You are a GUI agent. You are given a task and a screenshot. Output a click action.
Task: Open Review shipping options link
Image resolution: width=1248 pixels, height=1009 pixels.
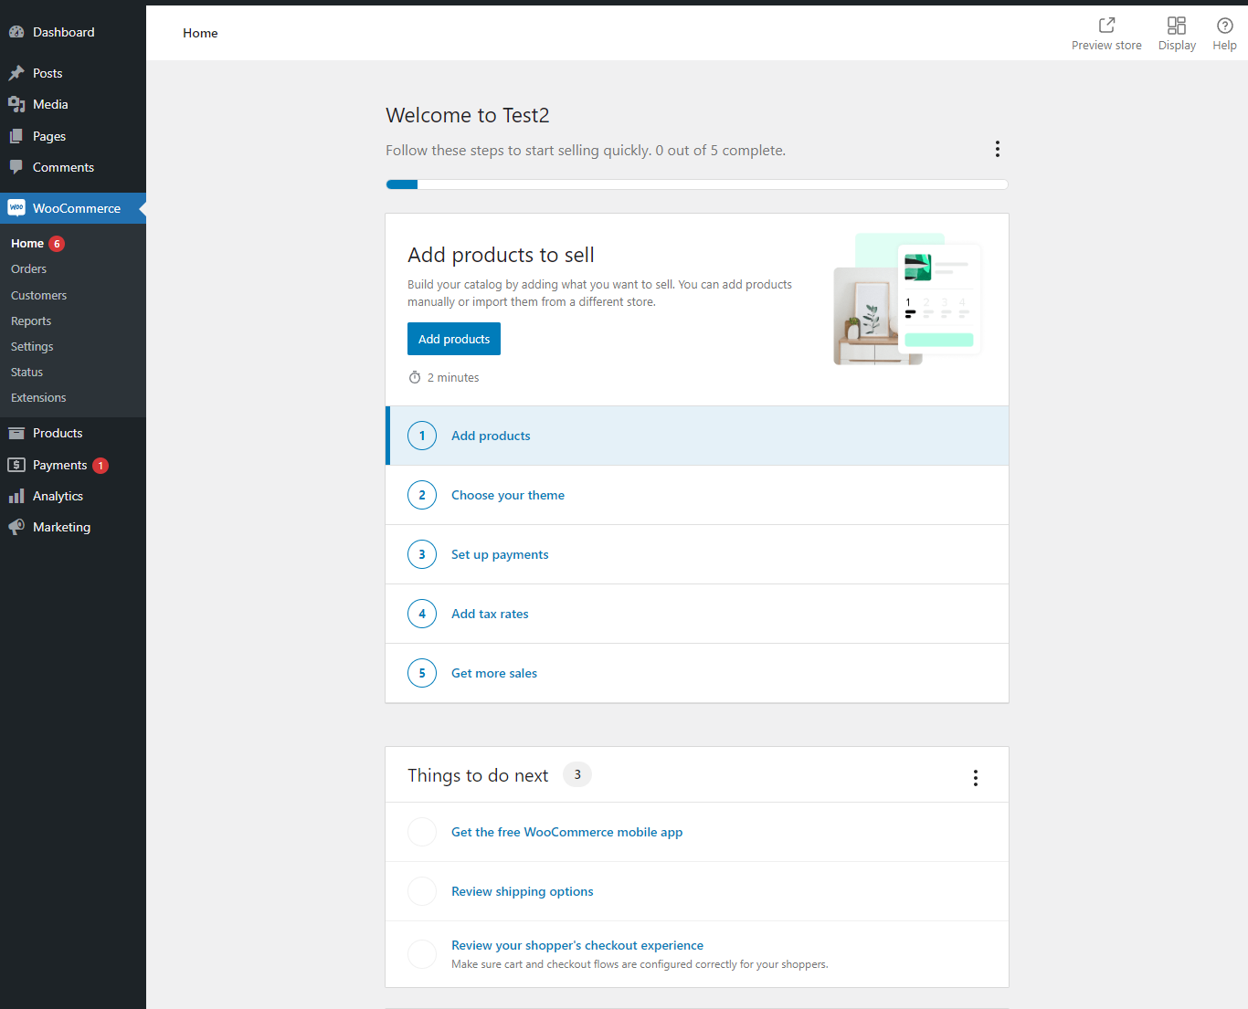tap(523, 891)
